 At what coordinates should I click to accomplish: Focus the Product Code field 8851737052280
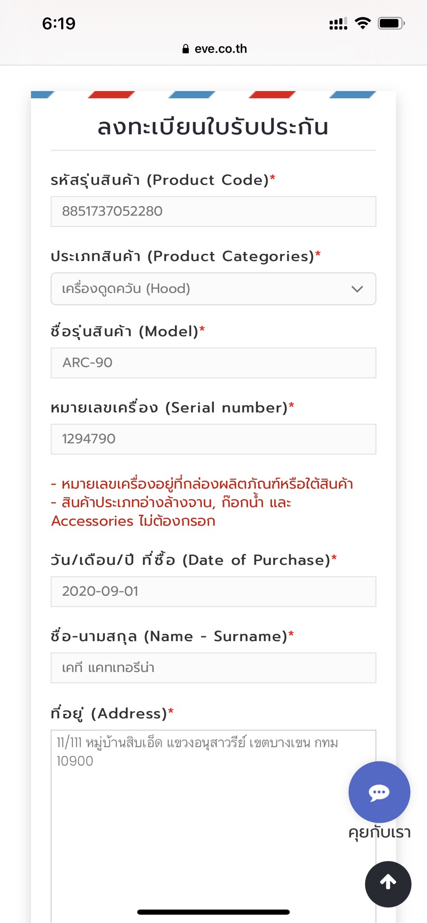[x=213, y=212]
